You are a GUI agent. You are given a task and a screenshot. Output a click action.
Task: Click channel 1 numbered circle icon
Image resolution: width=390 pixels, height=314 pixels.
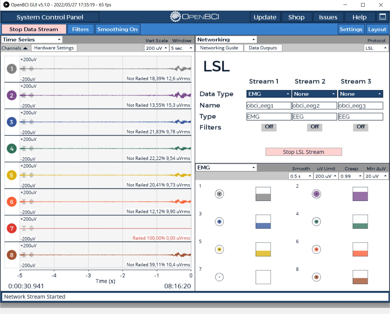[11, 69]
